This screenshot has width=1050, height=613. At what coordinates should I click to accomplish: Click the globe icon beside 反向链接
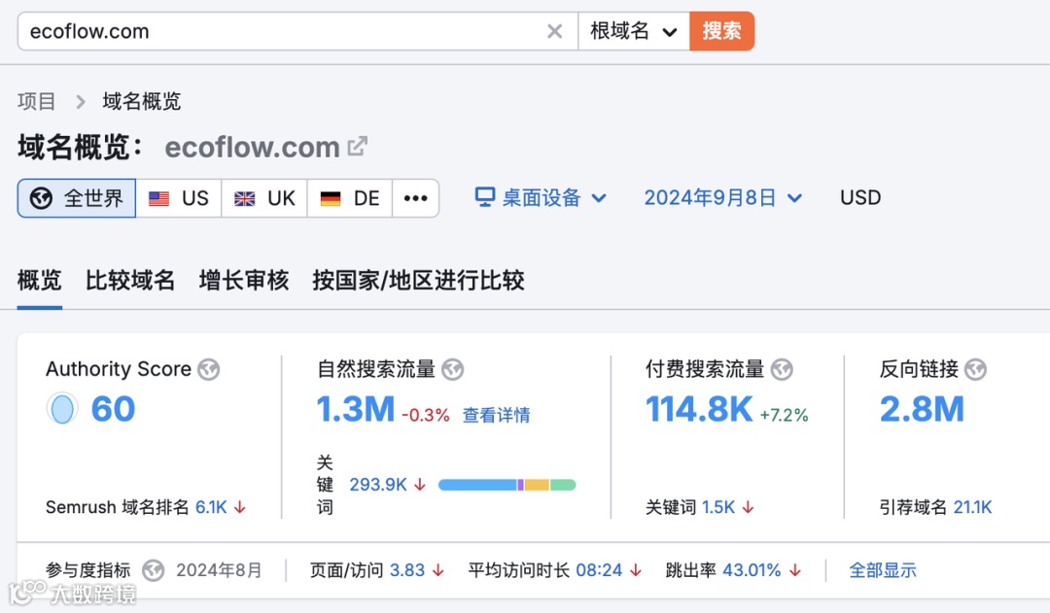click(x=975, y=369)
